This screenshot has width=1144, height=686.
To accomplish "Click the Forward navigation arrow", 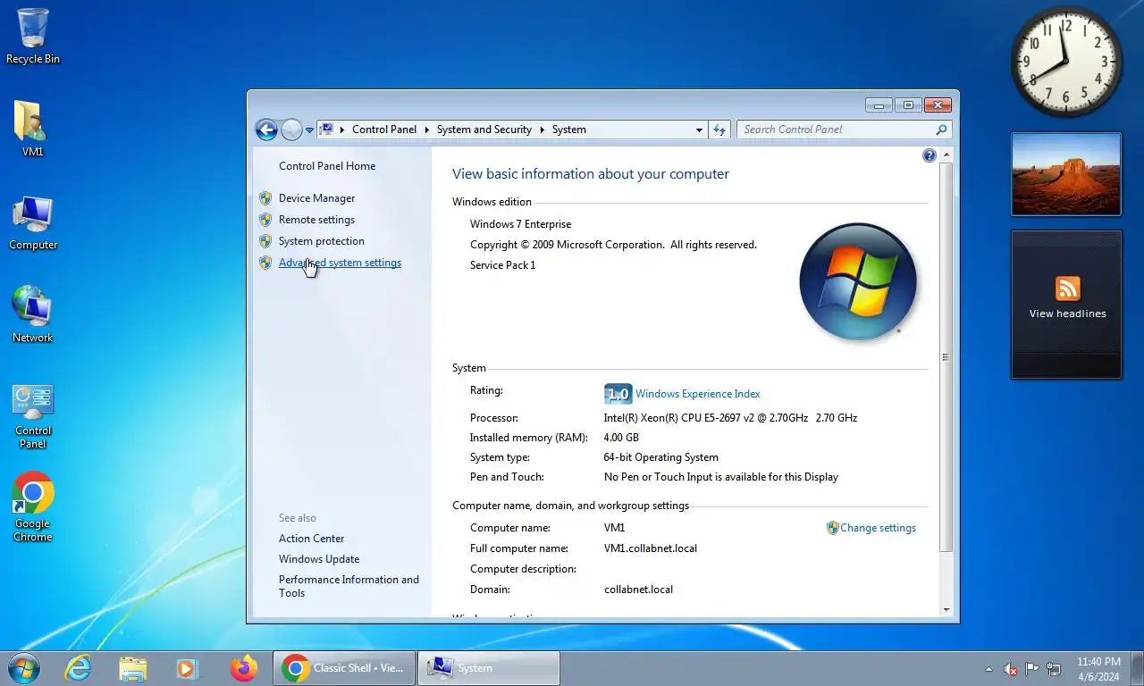I will 291,130.
